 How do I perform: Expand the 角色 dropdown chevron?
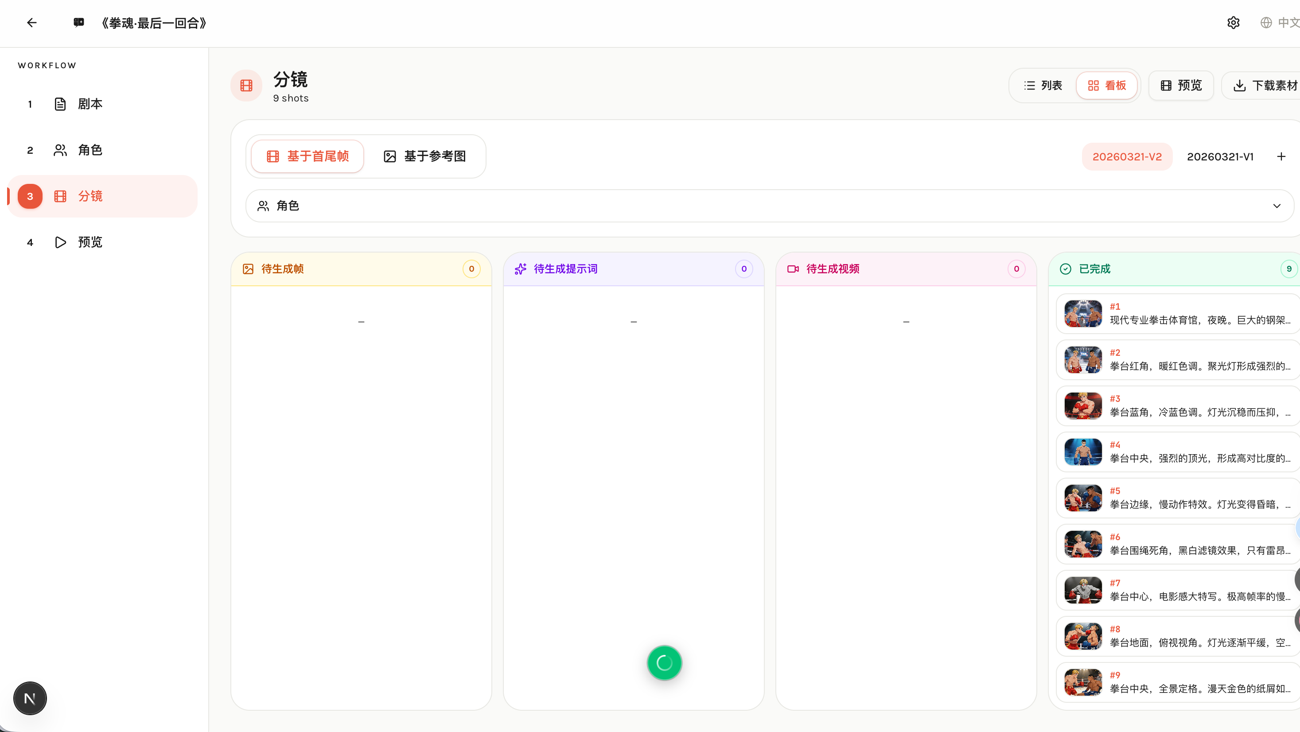(x=1276, y=206)
